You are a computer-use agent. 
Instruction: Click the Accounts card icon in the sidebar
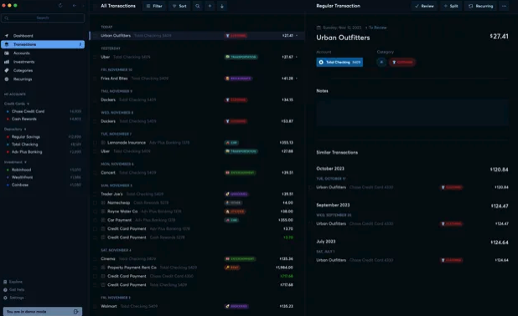coord(7,53)
